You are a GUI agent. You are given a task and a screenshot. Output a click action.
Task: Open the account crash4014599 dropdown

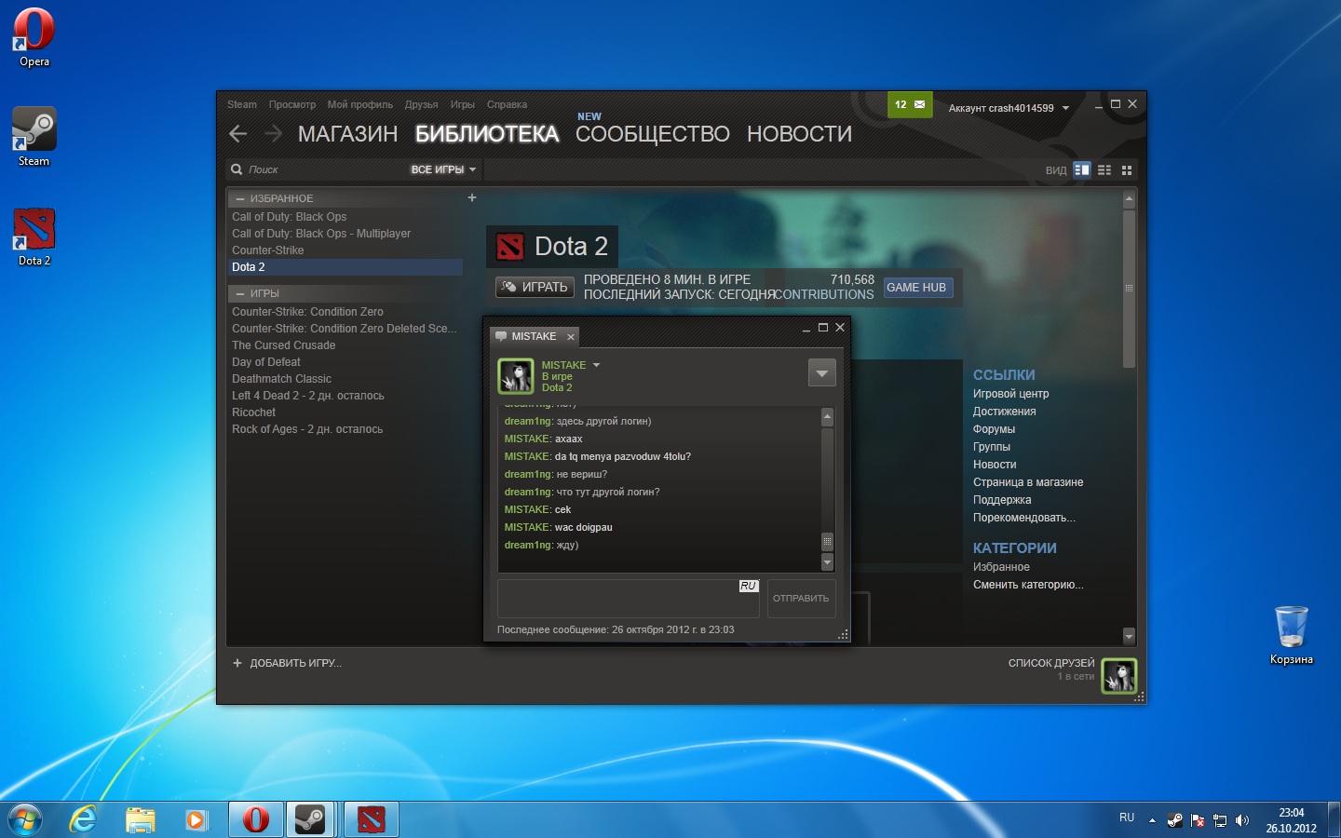[1009, 108]
